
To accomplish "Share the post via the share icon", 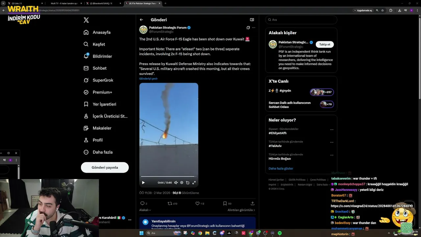I will click(x=253, y=203).
